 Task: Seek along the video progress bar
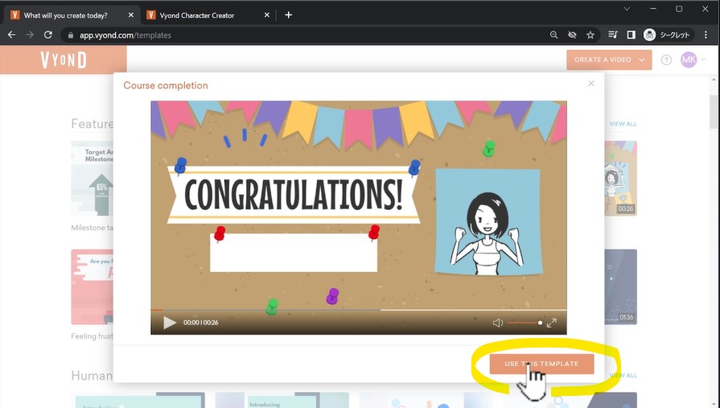click(358, 310)
